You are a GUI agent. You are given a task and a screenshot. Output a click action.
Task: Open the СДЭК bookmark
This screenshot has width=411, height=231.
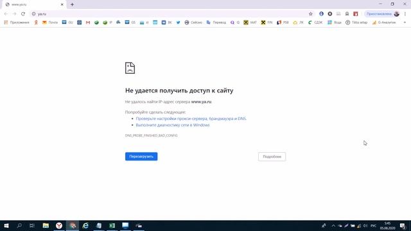315,22
